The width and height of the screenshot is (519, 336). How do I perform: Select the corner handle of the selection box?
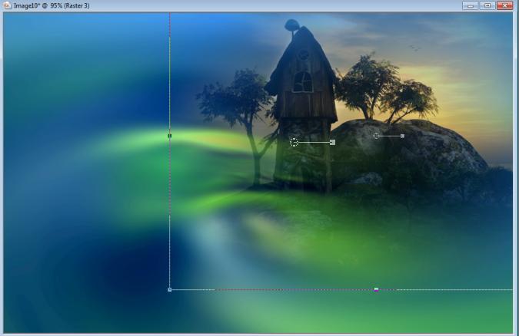pyautogui.click(x=169, y=290)
